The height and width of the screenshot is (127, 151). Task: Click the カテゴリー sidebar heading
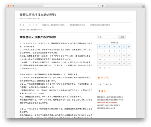tap(105, 78)
